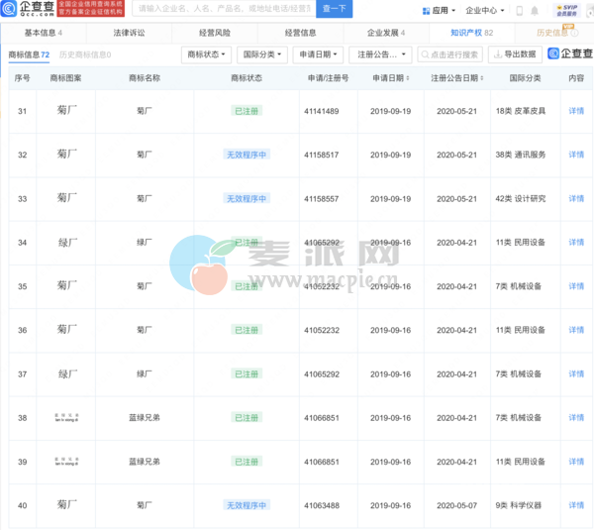Click the 38类 通讯服务 classification cell
Image resolution: width=594 pixels, height=530 pixels.
point(521,155)
